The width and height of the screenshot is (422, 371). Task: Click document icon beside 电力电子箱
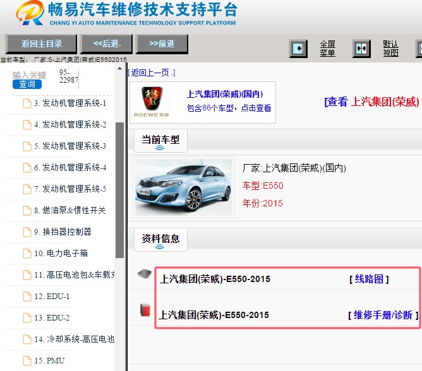tap(27, 254)
